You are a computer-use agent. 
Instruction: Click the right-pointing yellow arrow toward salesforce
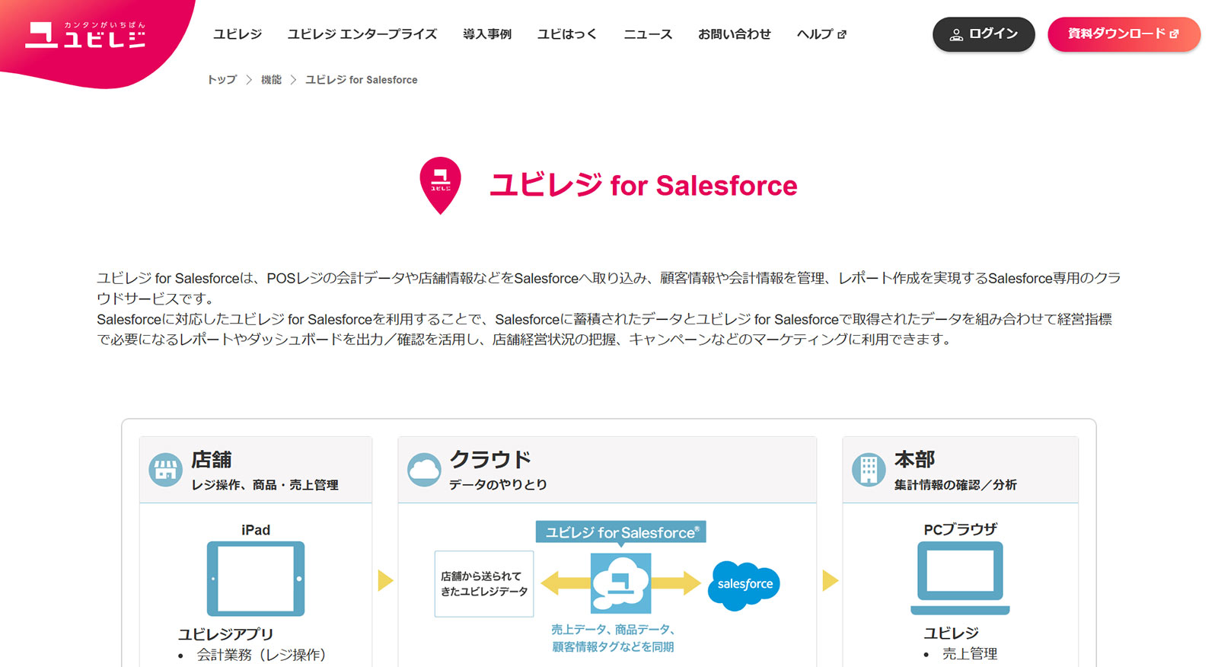[676, 583]
